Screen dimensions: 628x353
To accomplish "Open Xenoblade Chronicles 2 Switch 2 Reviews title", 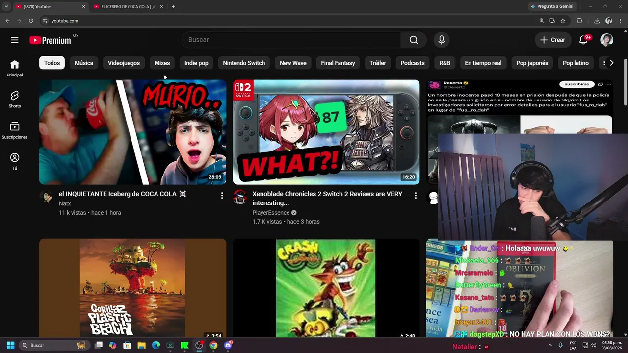I will point(327,199).
